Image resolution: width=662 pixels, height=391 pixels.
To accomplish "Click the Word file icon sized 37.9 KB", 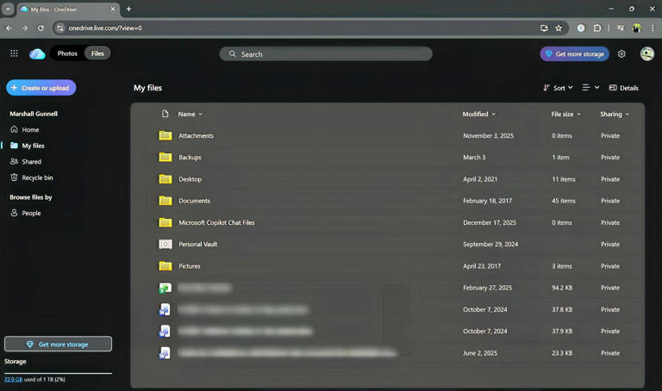I will 165,331.
